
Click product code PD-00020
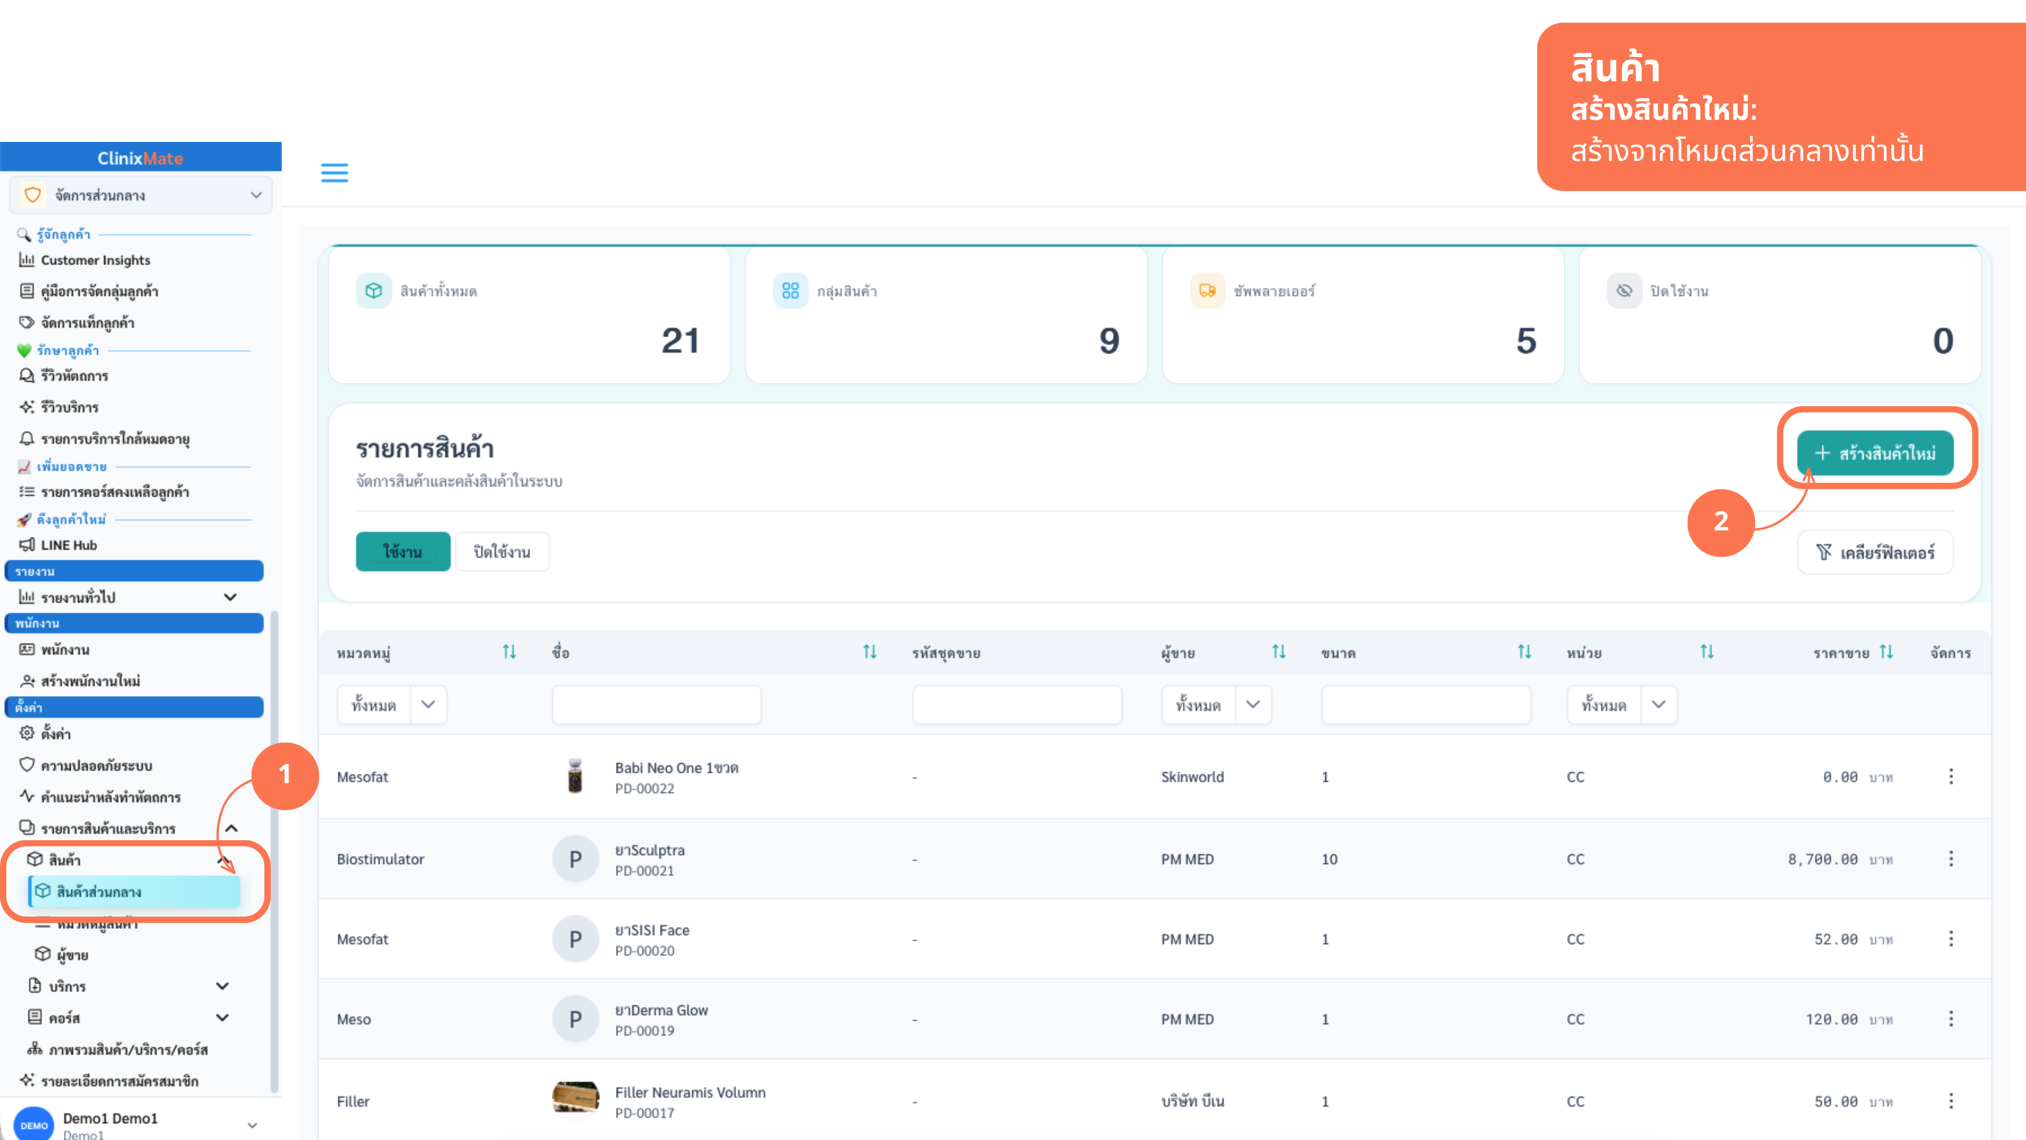click(645, 951)
